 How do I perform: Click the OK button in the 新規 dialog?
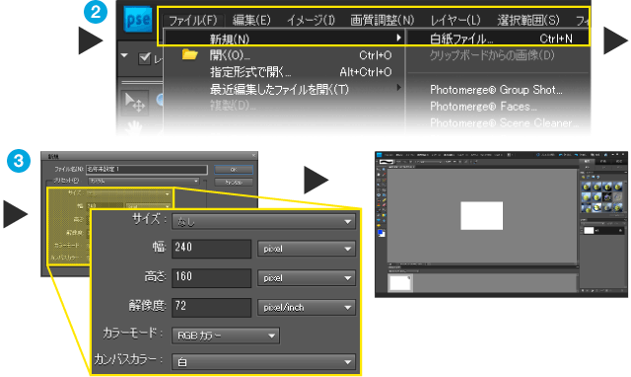(234, 170)
